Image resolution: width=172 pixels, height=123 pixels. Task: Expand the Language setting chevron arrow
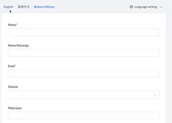click(161, 7)
